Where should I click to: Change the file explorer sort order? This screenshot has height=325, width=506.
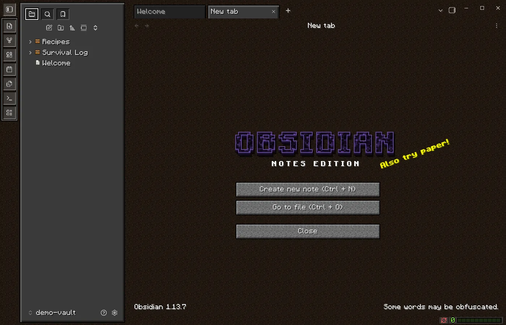pyautogui.click(x=72, y=28)
